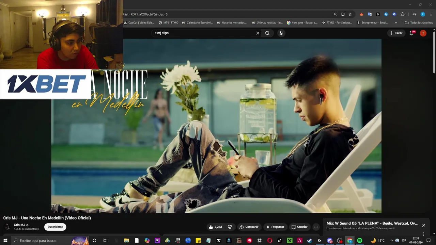Open the playlist panel three-dot options
This screenshot has width=436, height=245.
click(424, 234)
